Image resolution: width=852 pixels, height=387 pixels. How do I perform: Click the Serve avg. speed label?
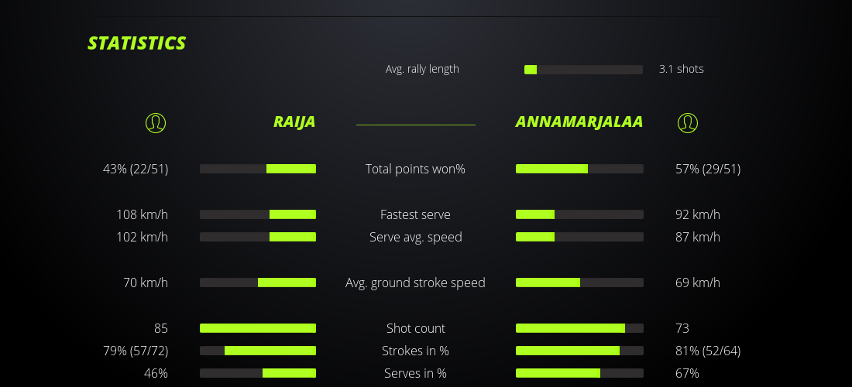[x=415, y=237]
